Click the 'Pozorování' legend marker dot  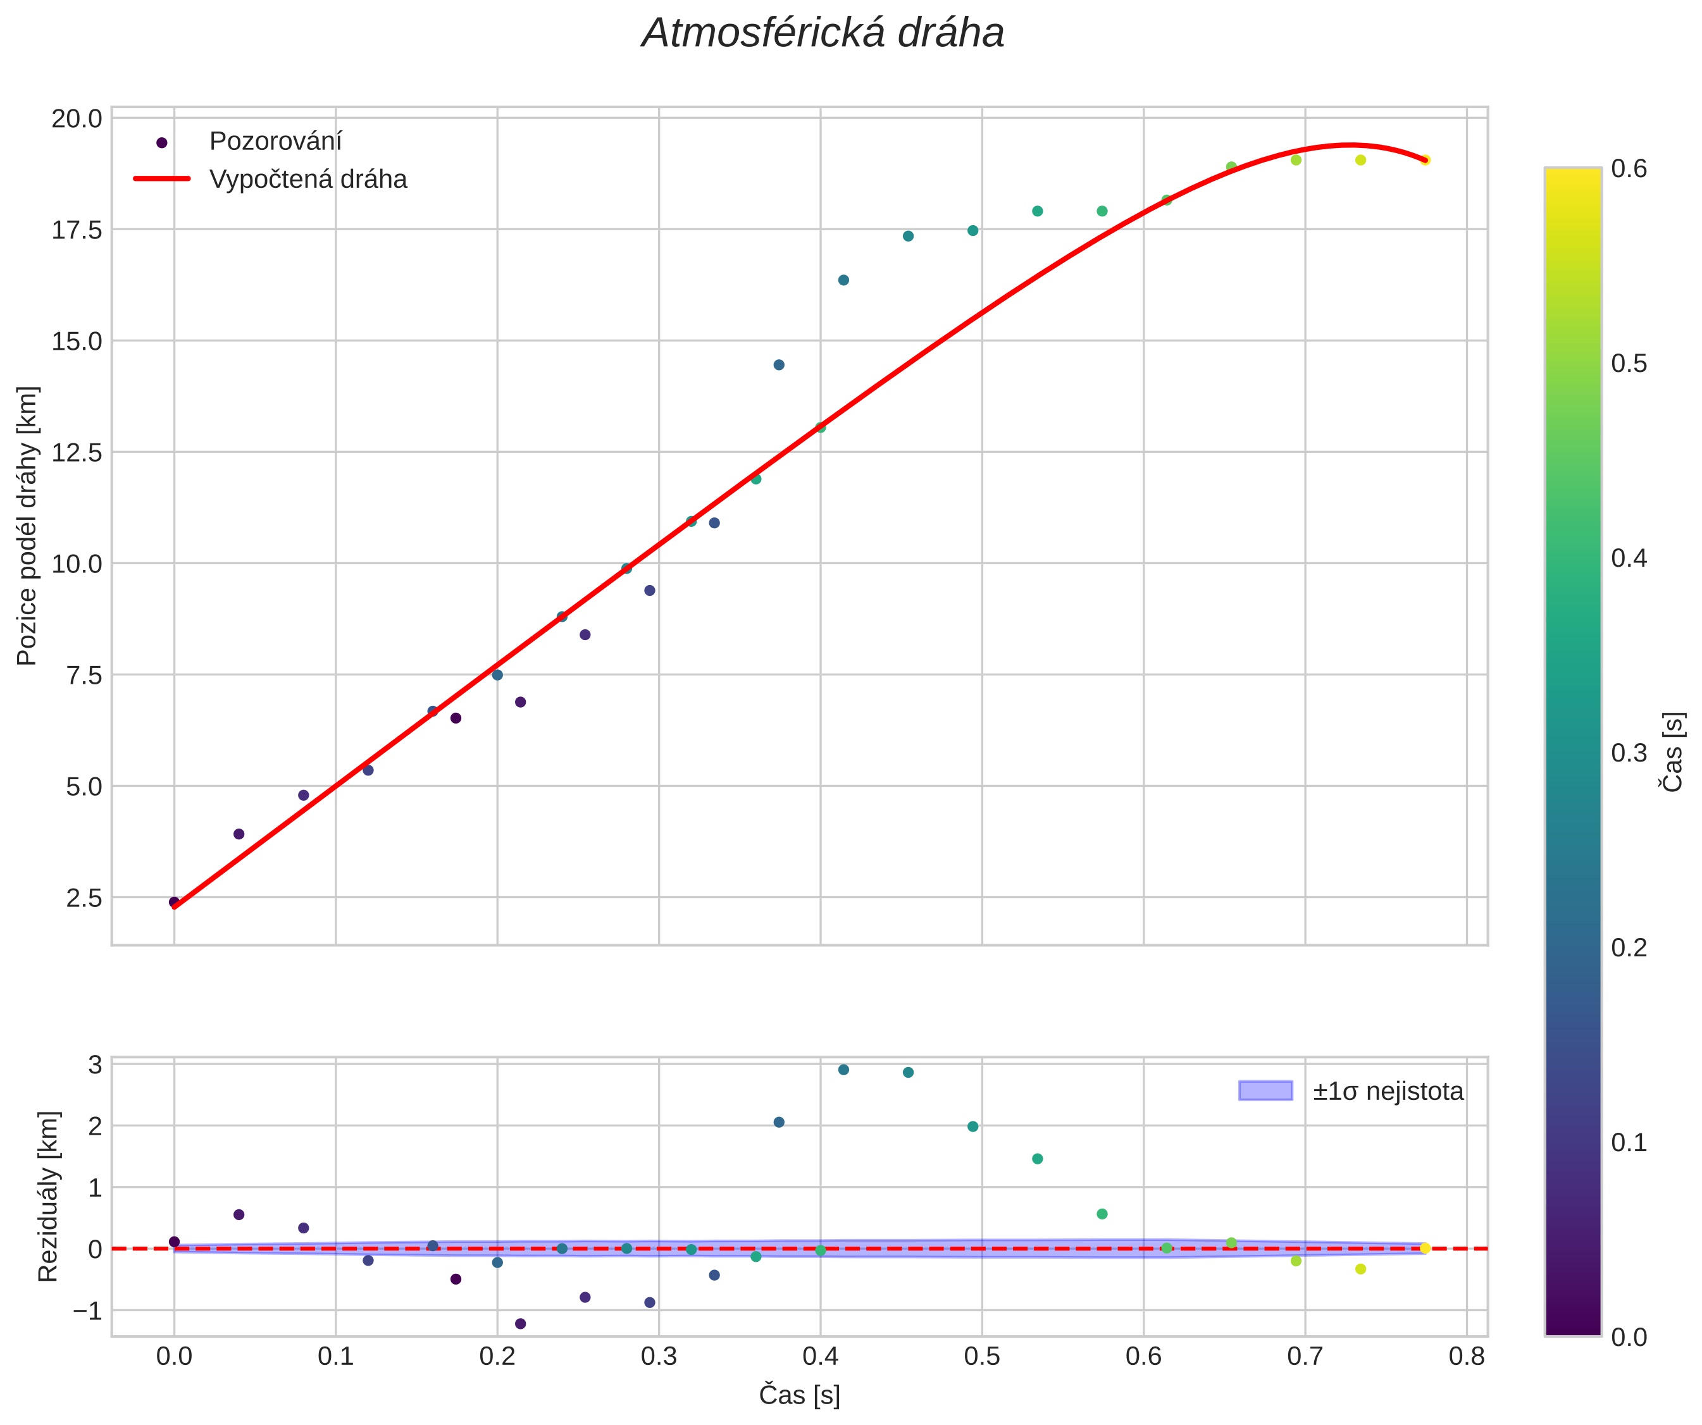coord(161,142)
